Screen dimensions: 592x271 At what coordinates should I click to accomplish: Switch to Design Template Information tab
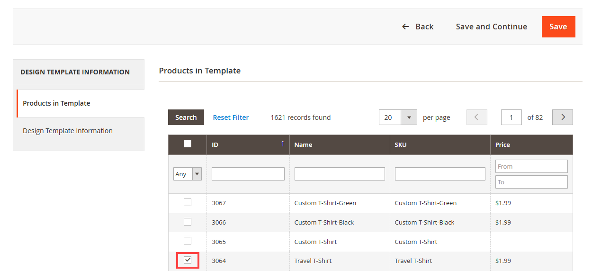pyautogui.click(x=68, y=131)
